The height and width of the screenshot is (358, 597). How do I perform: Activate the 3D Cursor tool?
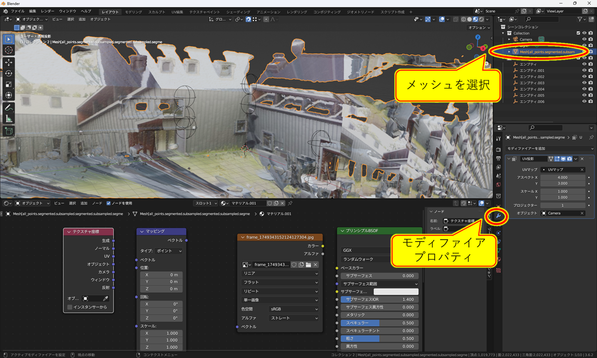click(9, 50)
